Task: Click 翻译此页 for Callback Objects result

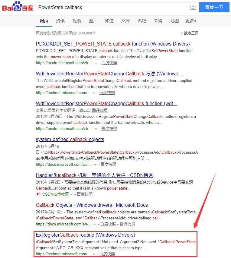Action: (127, 224)
